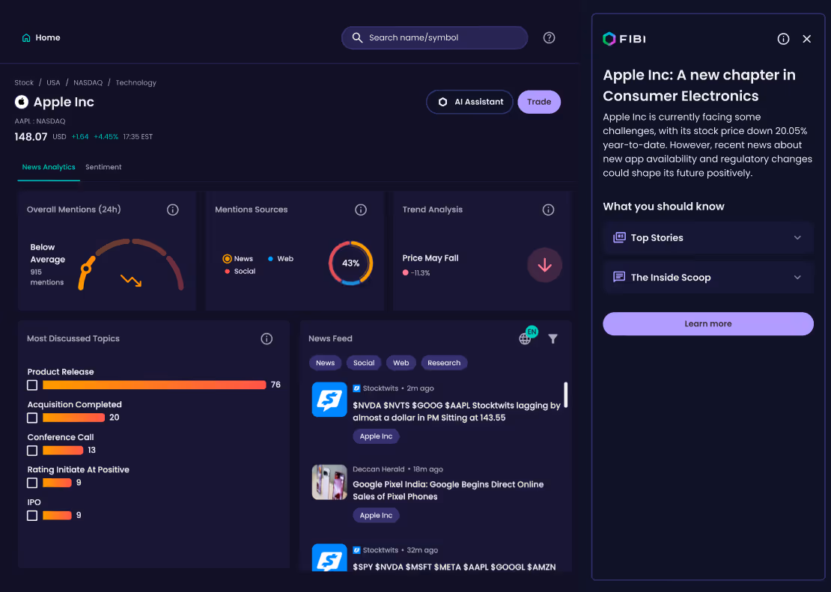Click the Search name/symbol field

(434, 37)
